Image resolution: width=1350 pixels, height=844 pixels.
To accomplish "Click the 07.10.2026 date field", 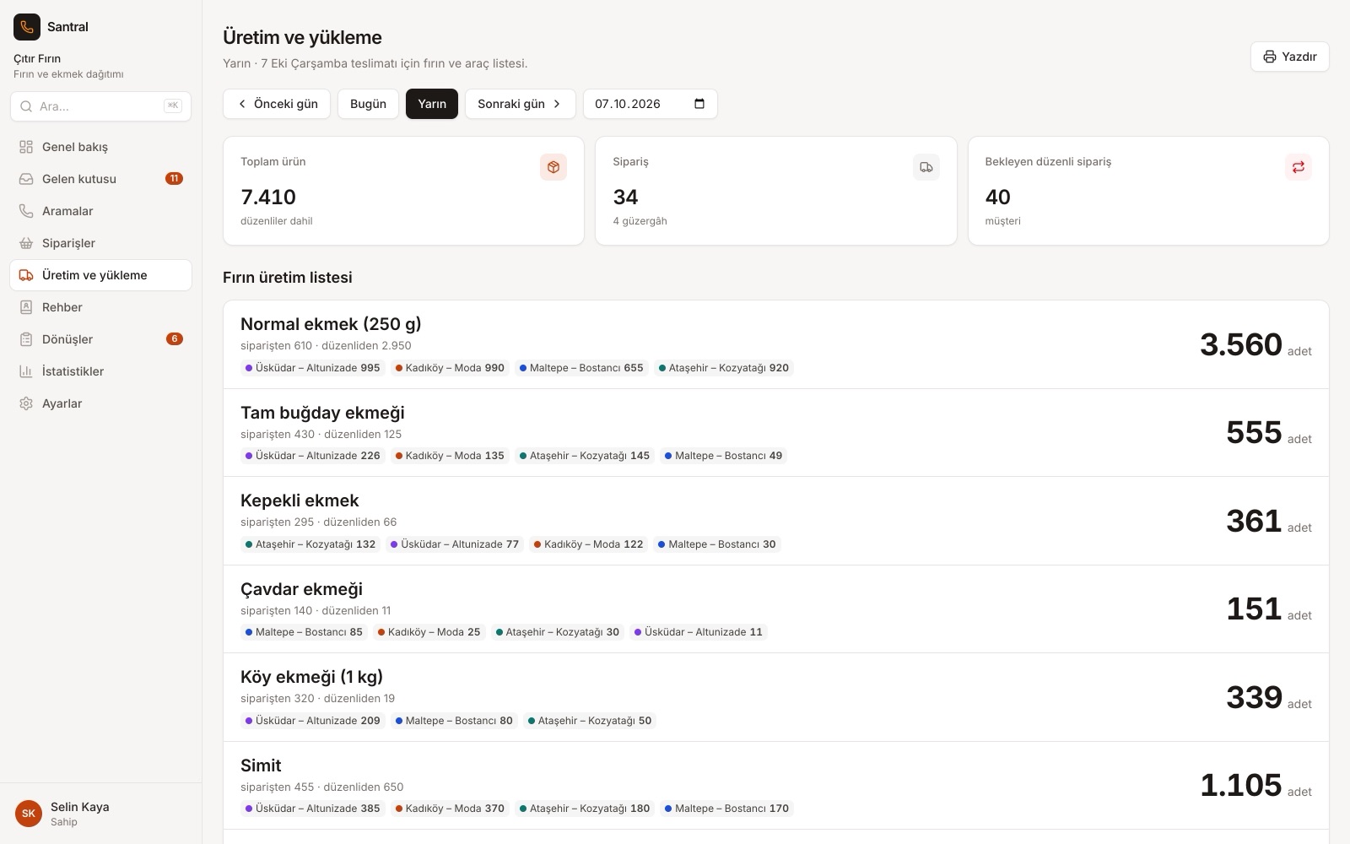I will click(651, 104).
